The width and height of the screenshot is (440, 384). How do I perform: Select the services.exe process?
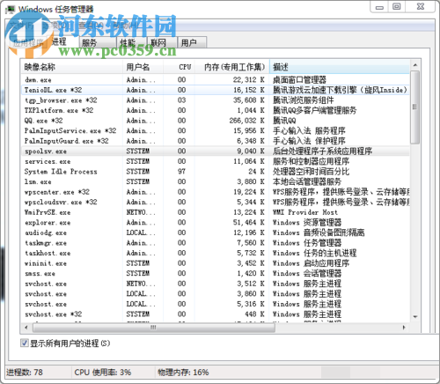tap(216, 161)
